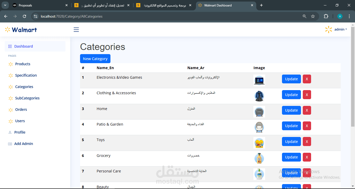The height and width of the screenshot is (189, 355).
Task: Open the Specification page from the sidebar
Action: coord(25,75)
